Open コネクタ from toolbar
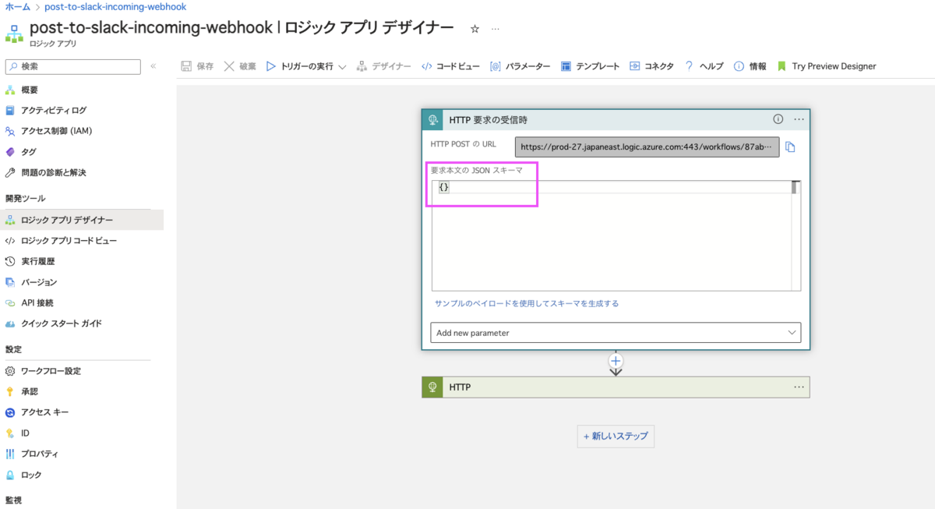This screenshot has width=935, height=509. (x=651, y=66)
